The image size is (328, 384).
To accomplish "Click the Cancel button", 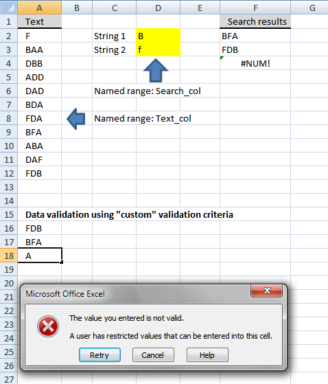I will [153, 355].
